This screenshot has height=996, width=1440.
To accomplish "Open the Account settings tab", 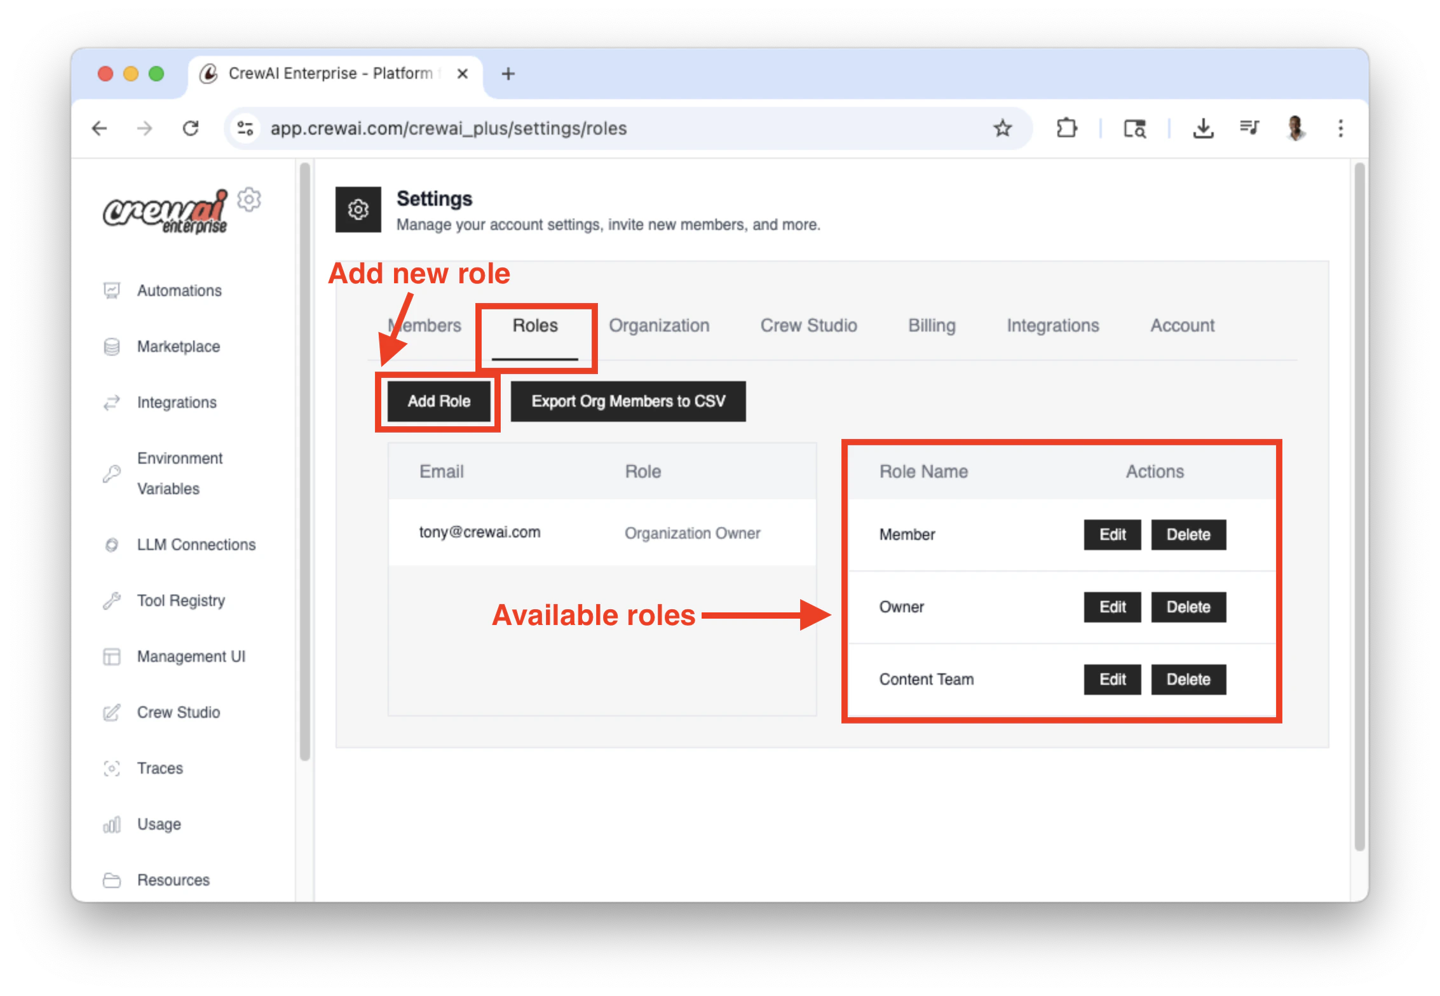I will coord(1182,326).
